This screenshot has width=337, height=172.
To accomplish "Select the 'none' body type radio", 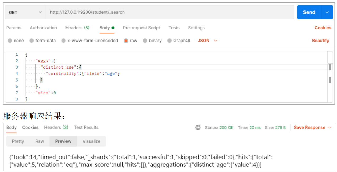I will pos(10,41).
